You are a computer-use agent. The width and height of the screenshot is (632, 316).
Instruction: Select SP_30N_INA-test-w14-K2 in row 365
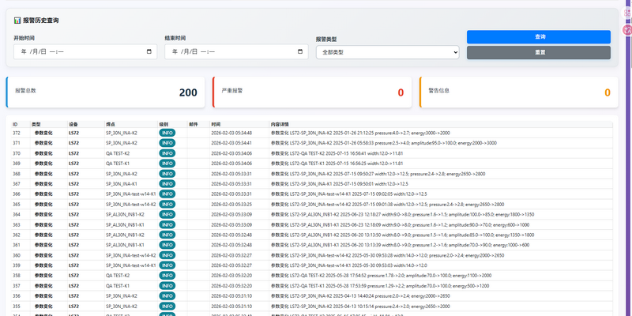[x=131, y=205]
